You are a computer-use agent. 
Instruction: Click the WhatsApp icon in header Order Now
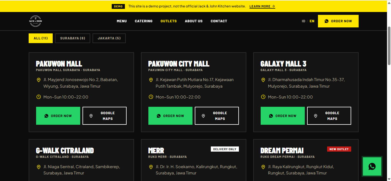click(x=327, y=21)
